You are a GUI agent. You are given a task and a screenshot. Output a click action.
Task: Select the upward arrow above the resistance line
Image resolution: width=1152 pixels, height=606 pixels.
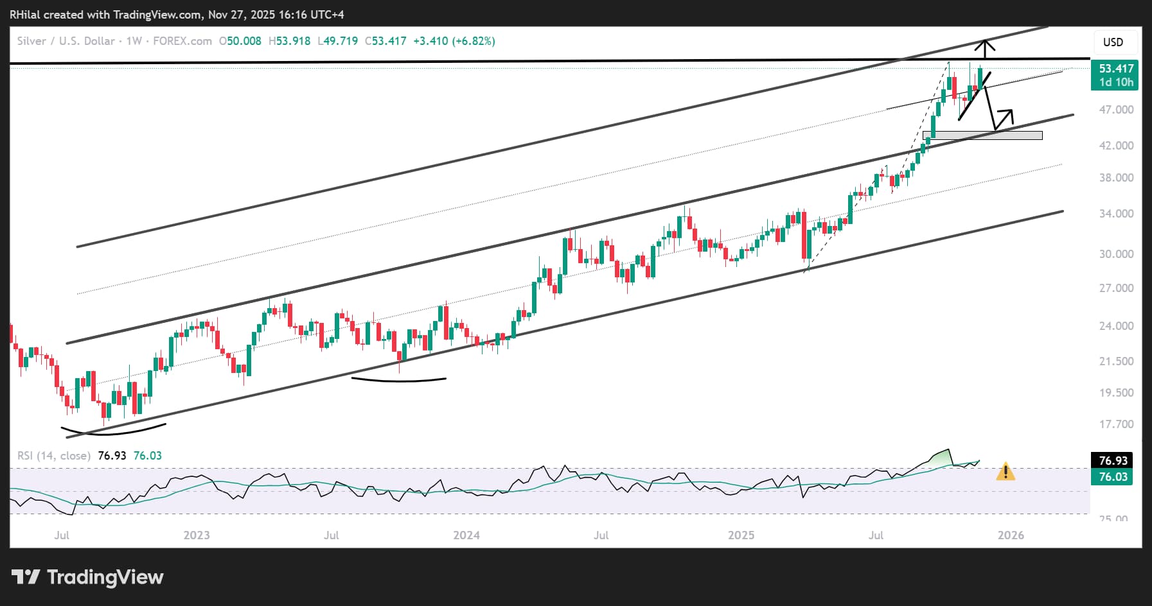984,48
